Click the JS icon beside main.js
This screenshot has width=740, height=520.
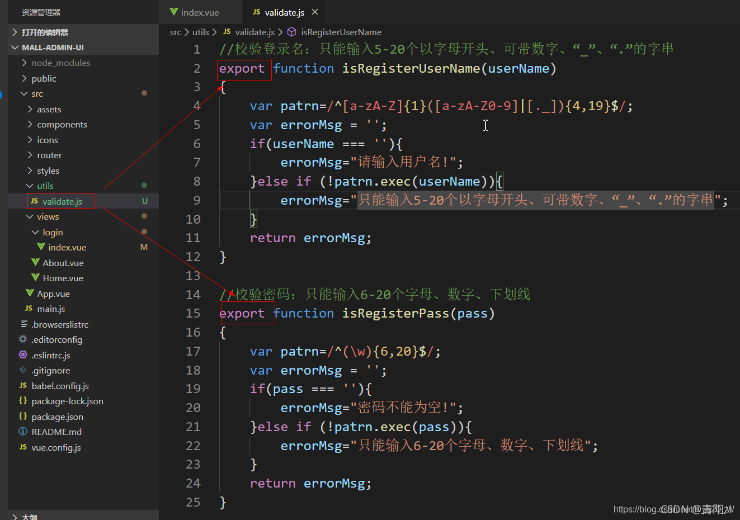coord(29,309)
